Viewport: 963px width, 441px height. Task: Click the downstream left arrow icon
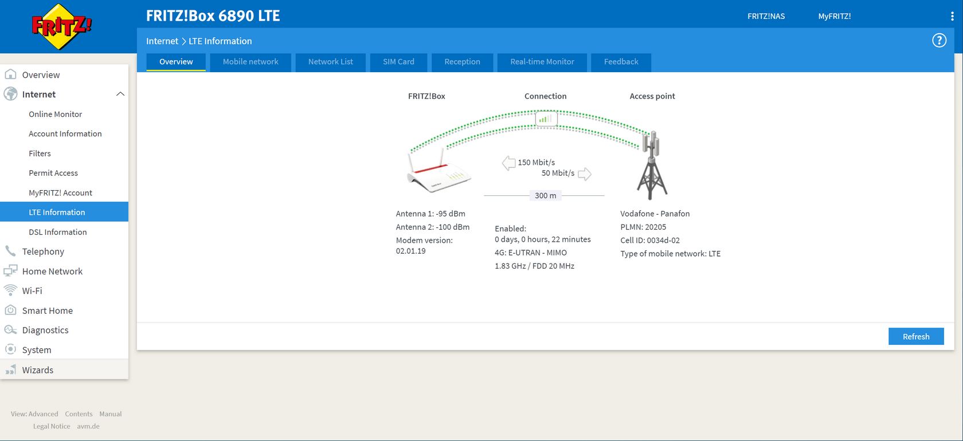click(x=508, y=163)
